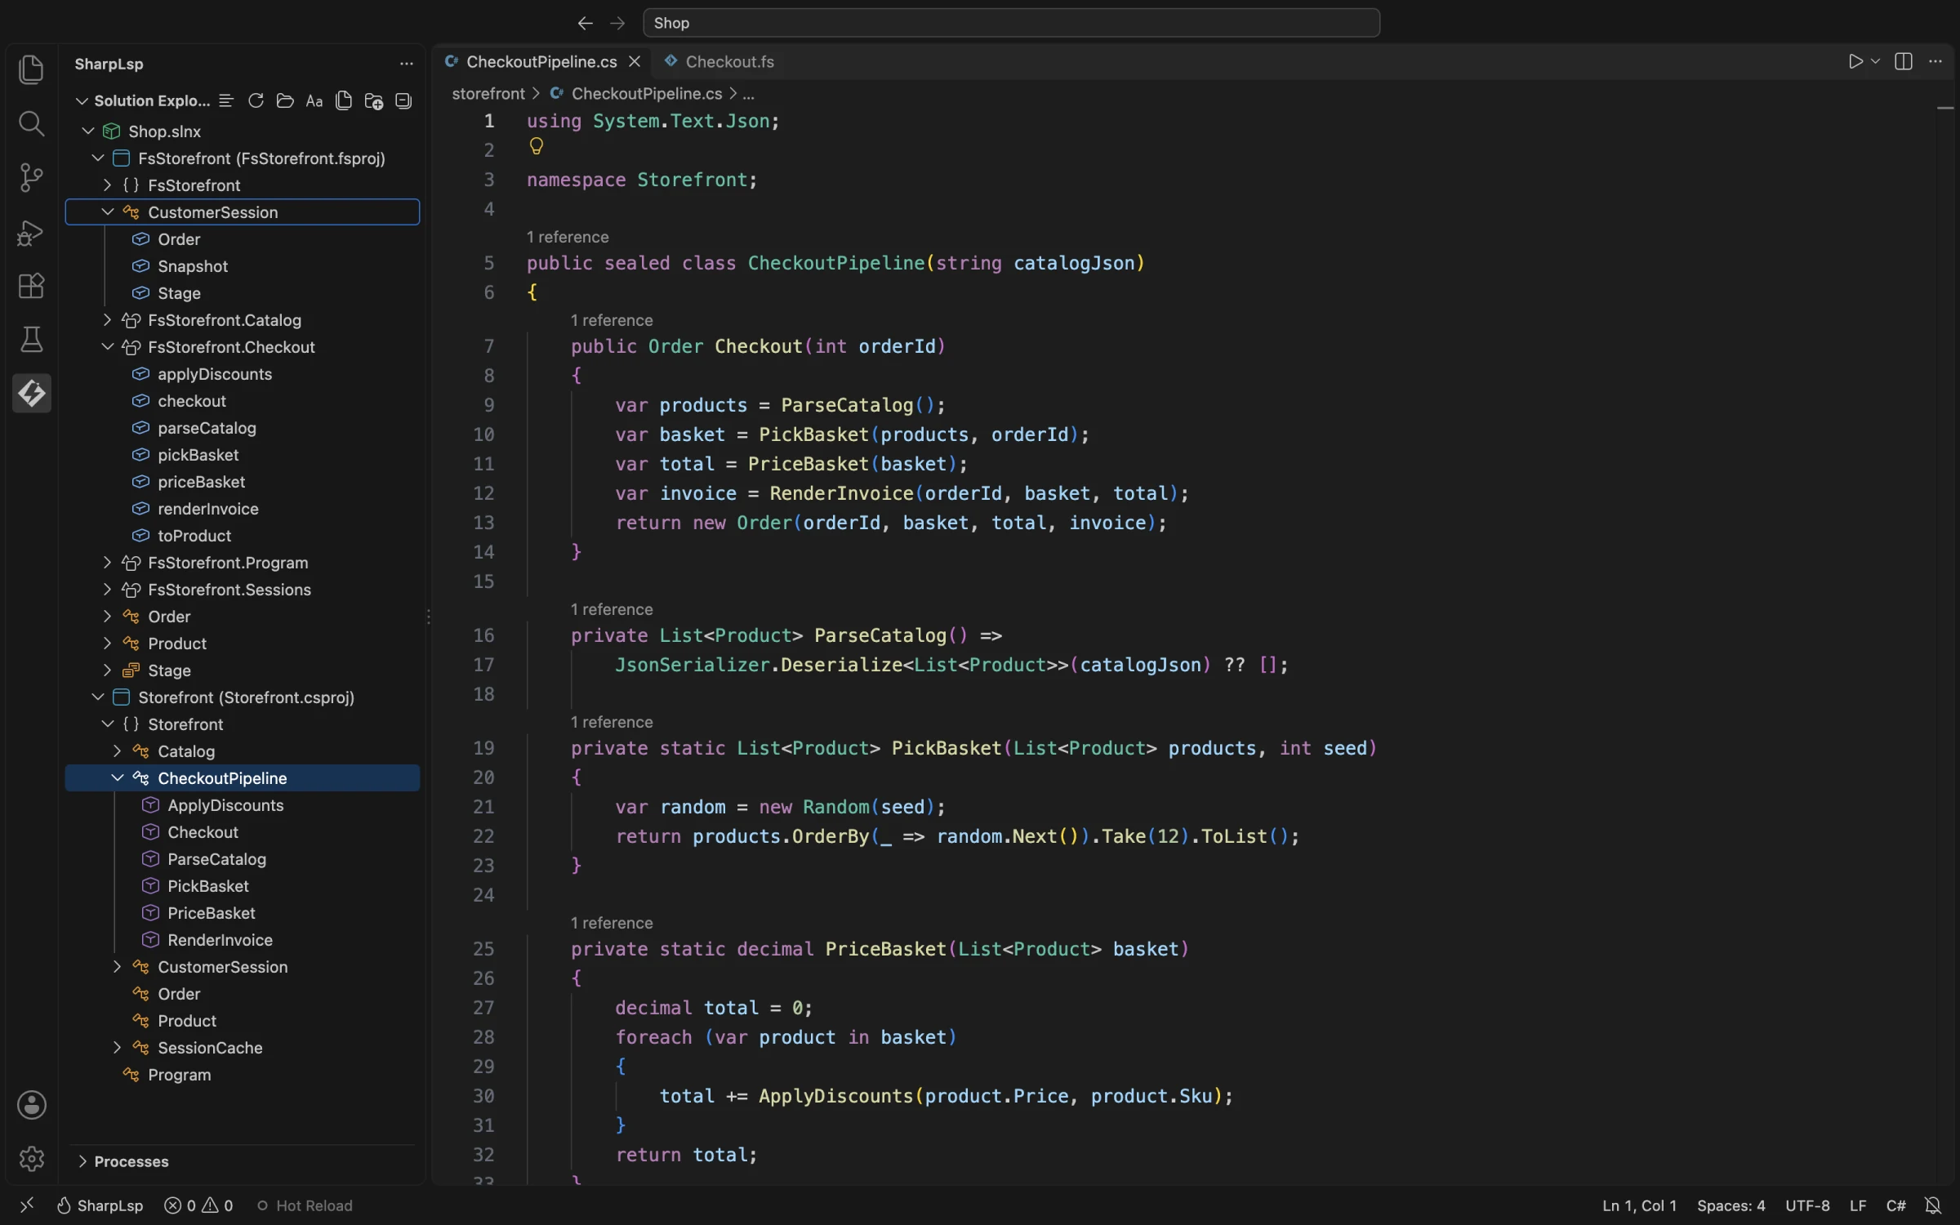This screenshot has height=1225, width=1960.
Task: Expand the Processes section
Action: (243, 1161)
